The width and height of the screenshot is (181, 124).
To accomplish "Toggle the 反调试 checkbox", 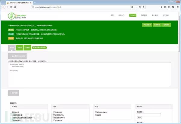I will (96, 115).
